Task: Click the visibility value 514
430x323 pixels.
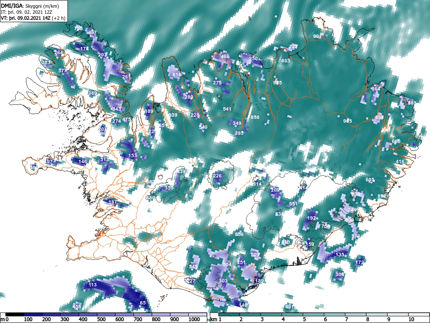Action: 257,184
